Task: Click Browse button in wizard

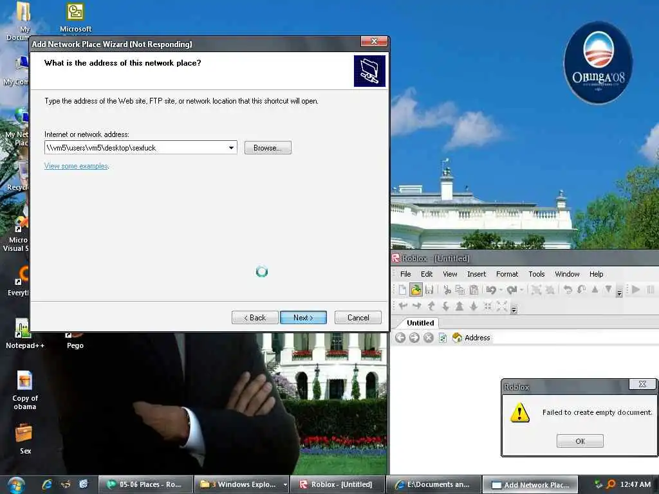Action: tap(268, 148)
